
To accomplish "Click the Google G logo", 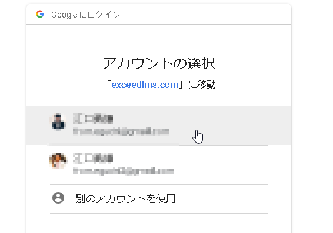I will click(40, 14).
